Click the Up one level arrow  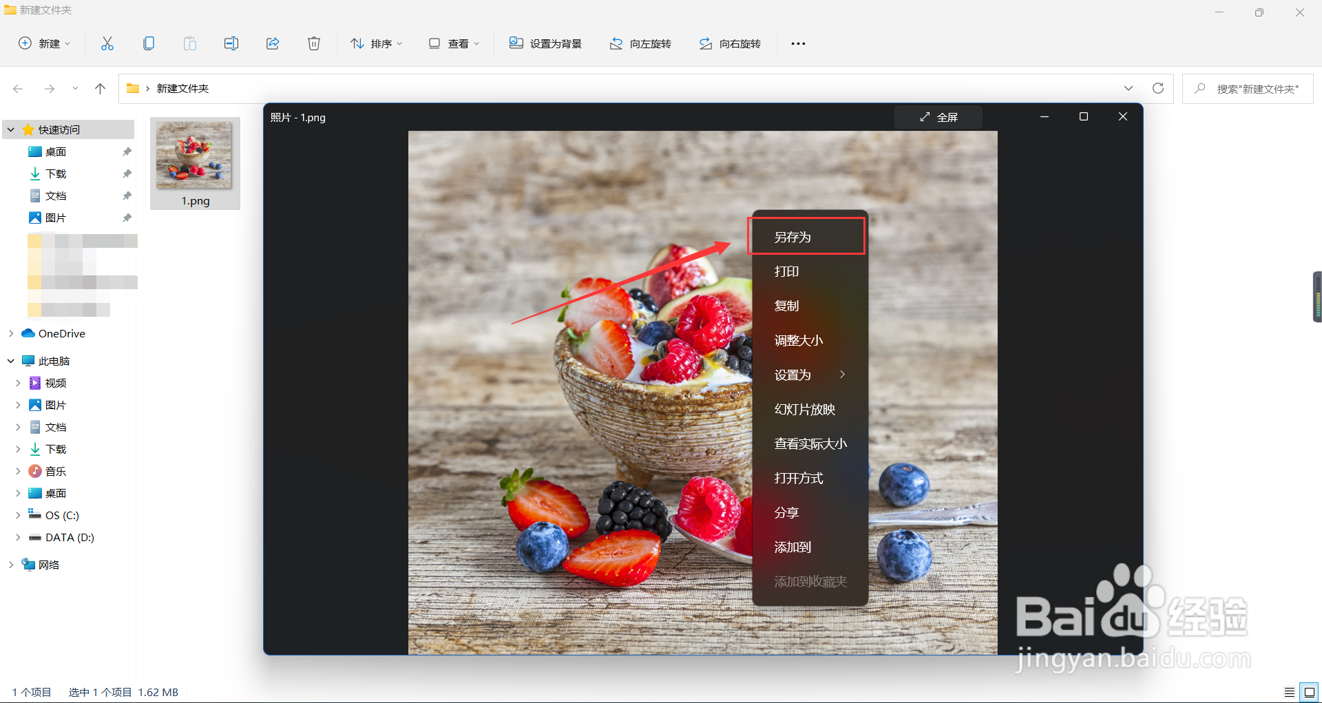click(101, 88)
